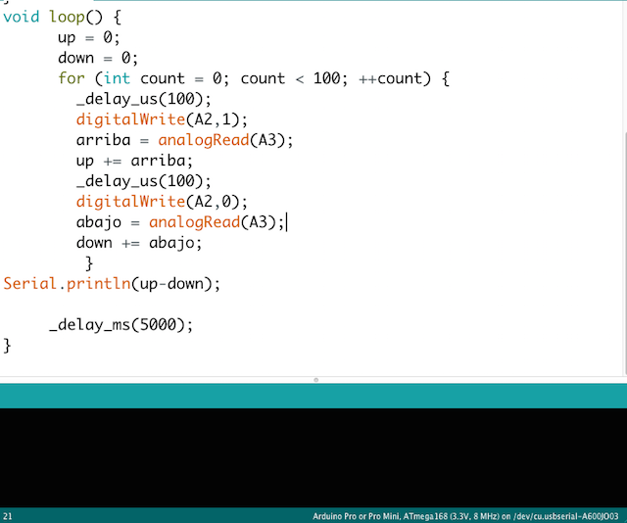
Task: Click the second _delay_us(100); line
Action: pyautogui.click(x=144, y=181)
